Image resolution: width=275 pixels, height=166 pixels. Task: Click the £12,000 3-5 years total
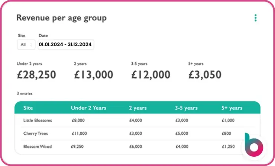151,74
